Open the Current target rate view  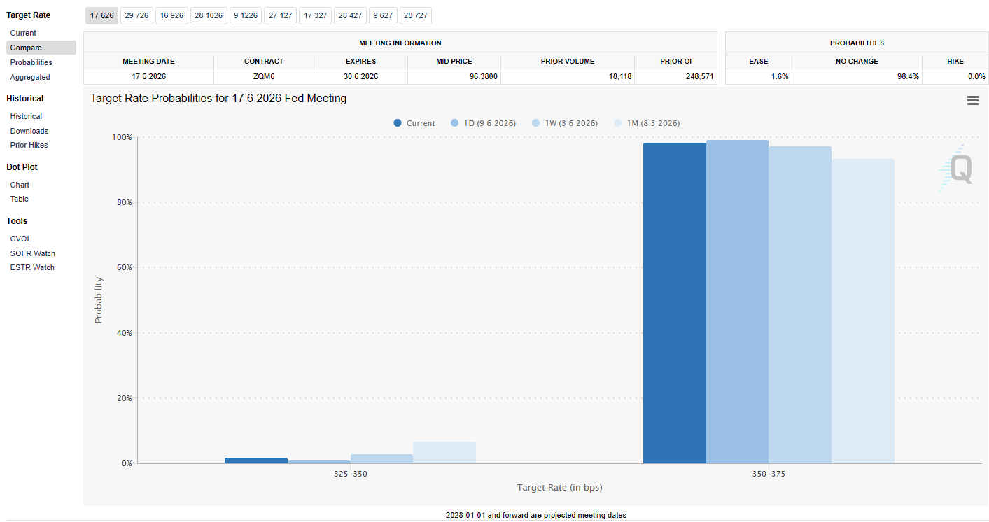(23, 33)
